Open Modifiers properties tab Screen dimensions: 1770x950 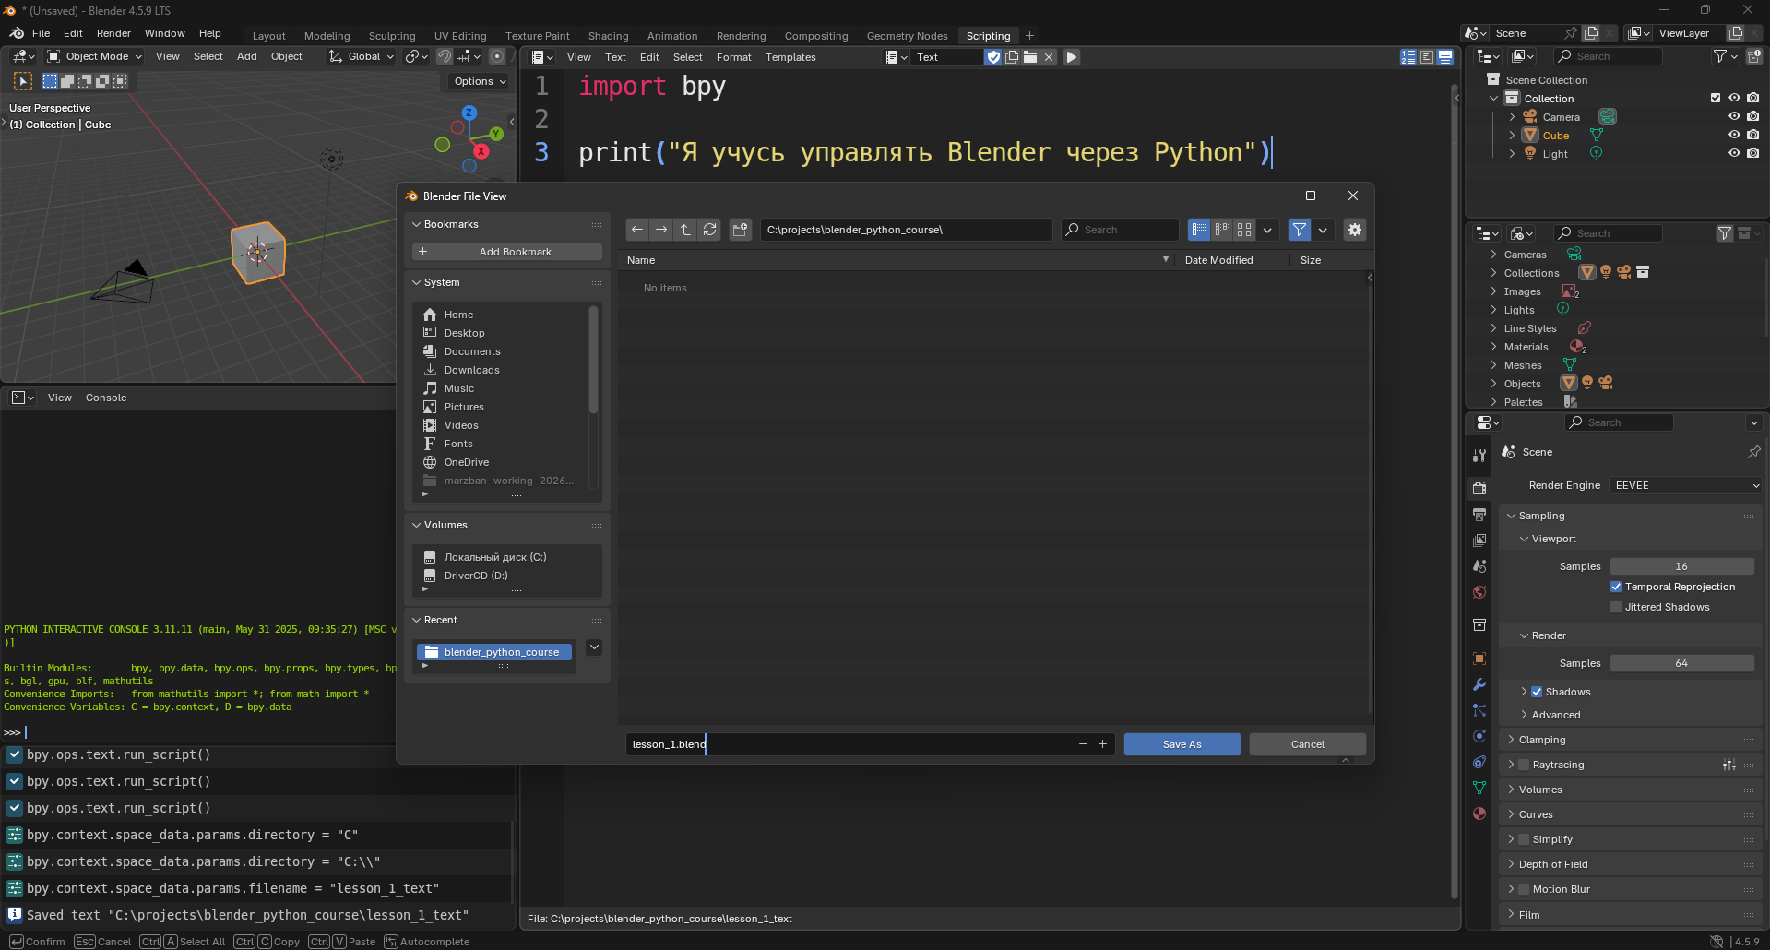1479,684
